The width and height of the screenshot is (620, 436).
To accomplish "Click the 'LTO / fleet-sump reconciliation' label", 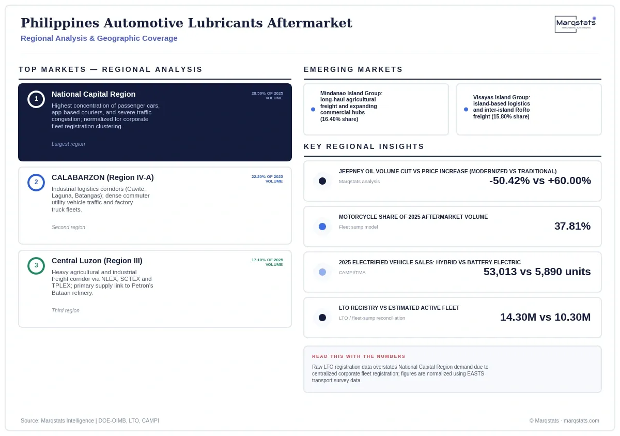I will (372, 318).
